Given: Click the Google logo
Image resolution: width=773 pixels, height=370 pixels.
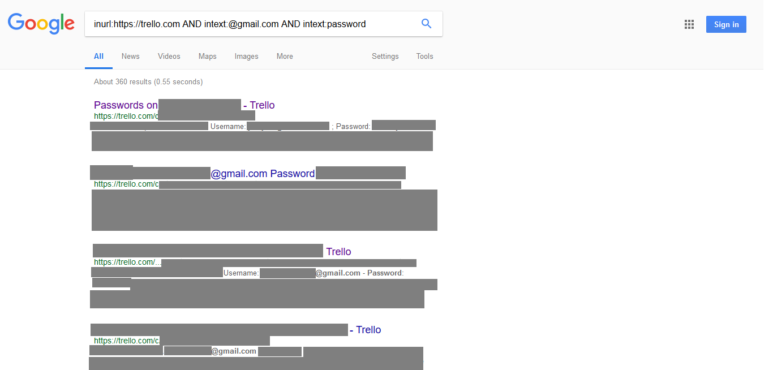Looking at the screenshot, I should pyautogui.click(x=41, y=24).
